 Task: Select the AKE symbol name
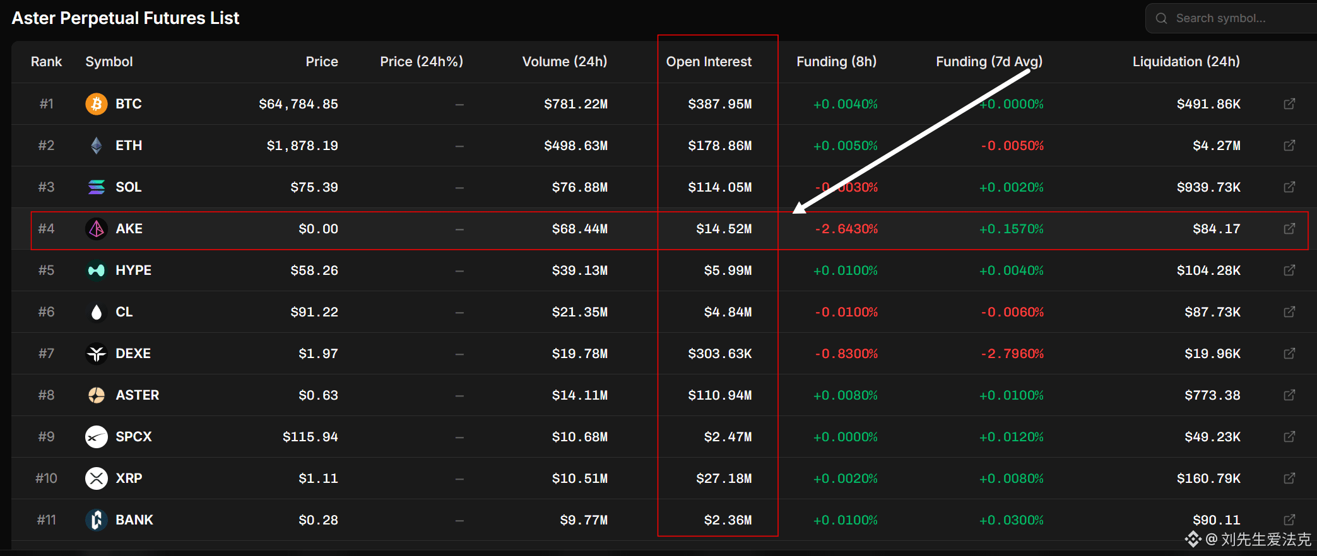point(129,228)
